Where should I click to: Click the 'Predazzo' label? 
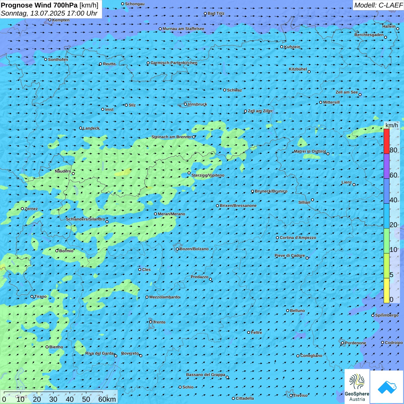coord(199,277)
